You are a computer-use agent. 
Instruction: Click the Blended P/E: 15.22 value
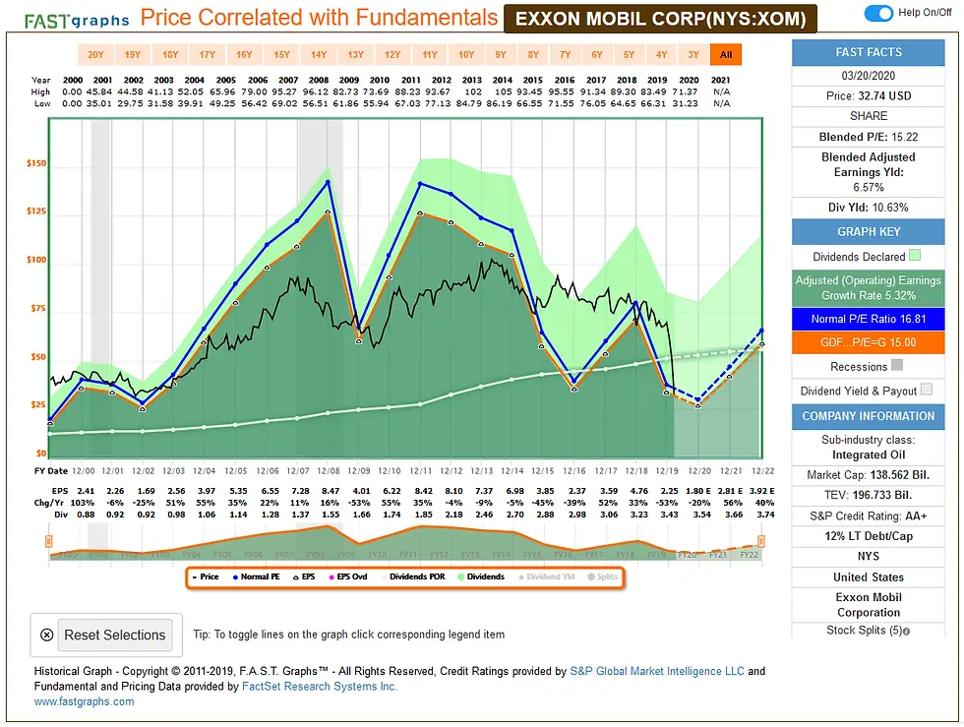pyautogui.click(x=868, y=137)
